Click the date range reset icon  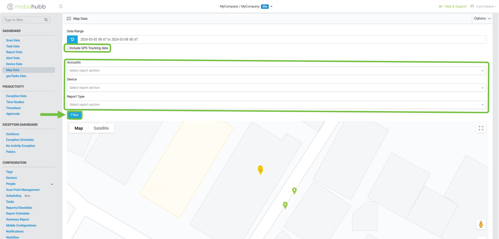[x=72, y=40]
